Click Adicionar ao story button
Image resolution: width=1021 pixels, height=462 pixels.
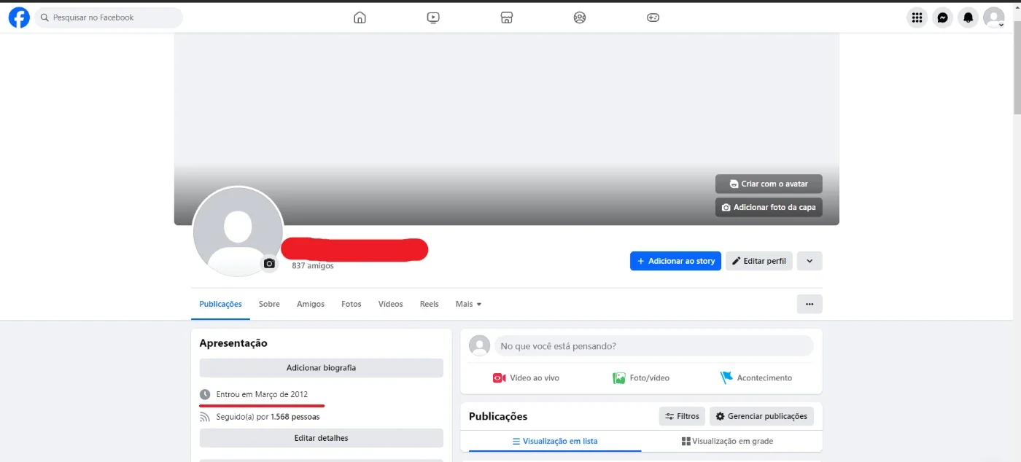(x=675, y=261)
